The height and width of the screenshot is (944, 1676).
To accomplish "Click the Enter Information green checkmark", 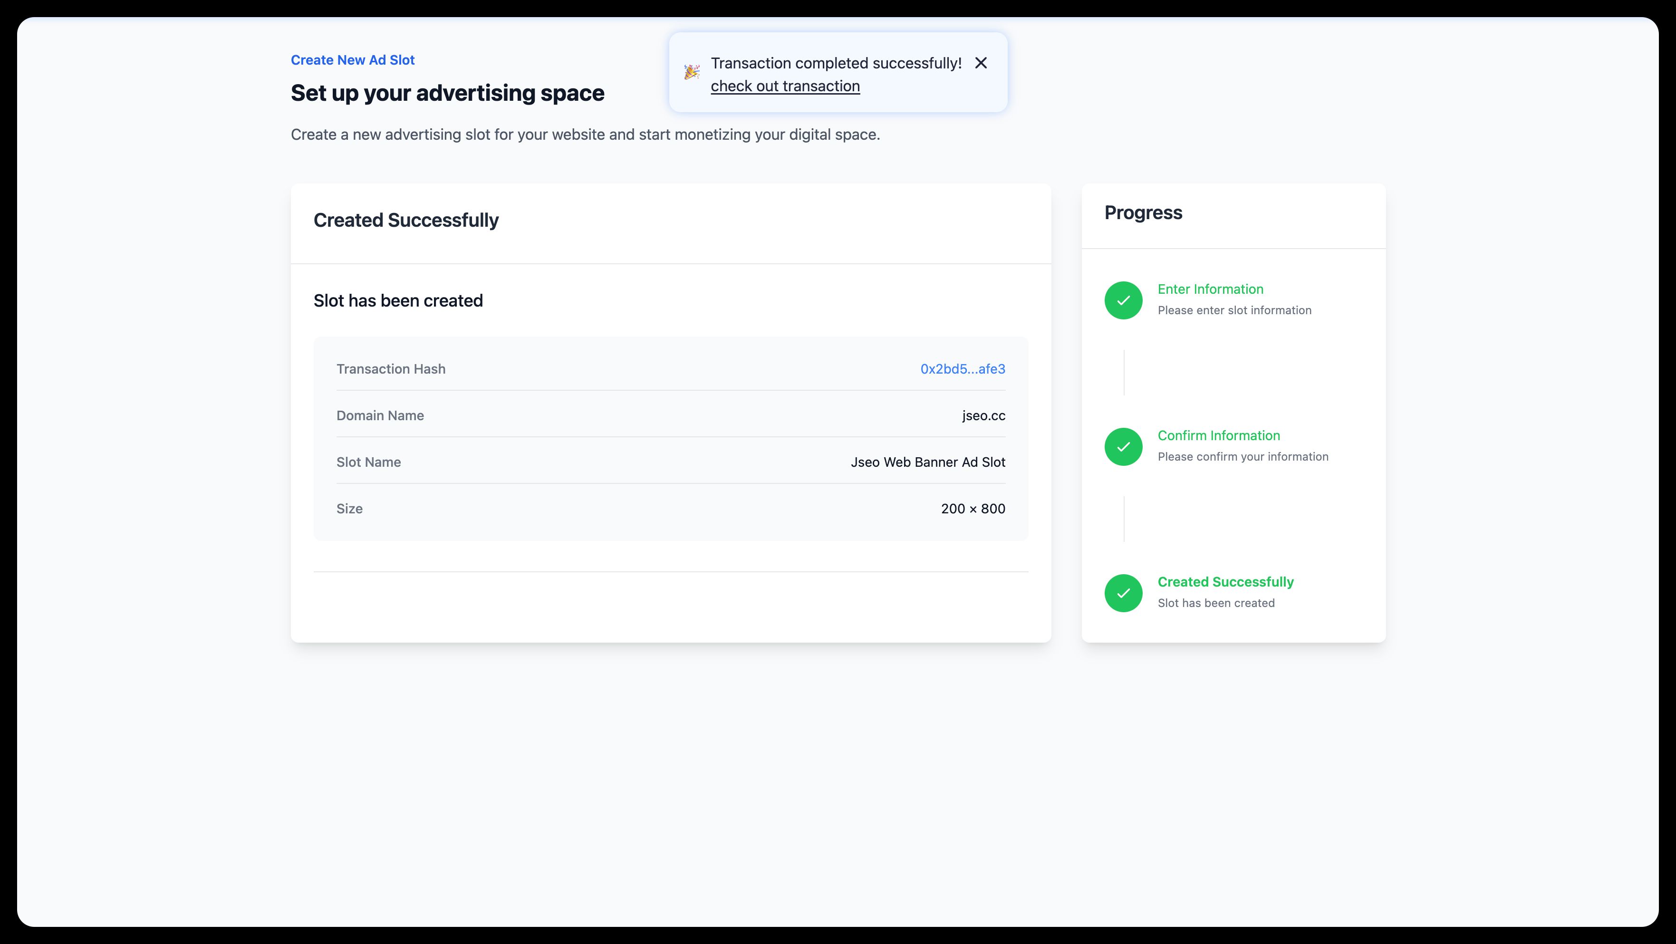I will pyautogui.click(x=1124, y=300).
